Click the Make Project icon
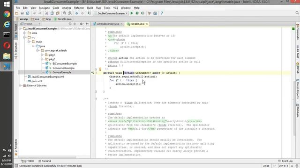The image size is (300, 168). click(90, 14)
